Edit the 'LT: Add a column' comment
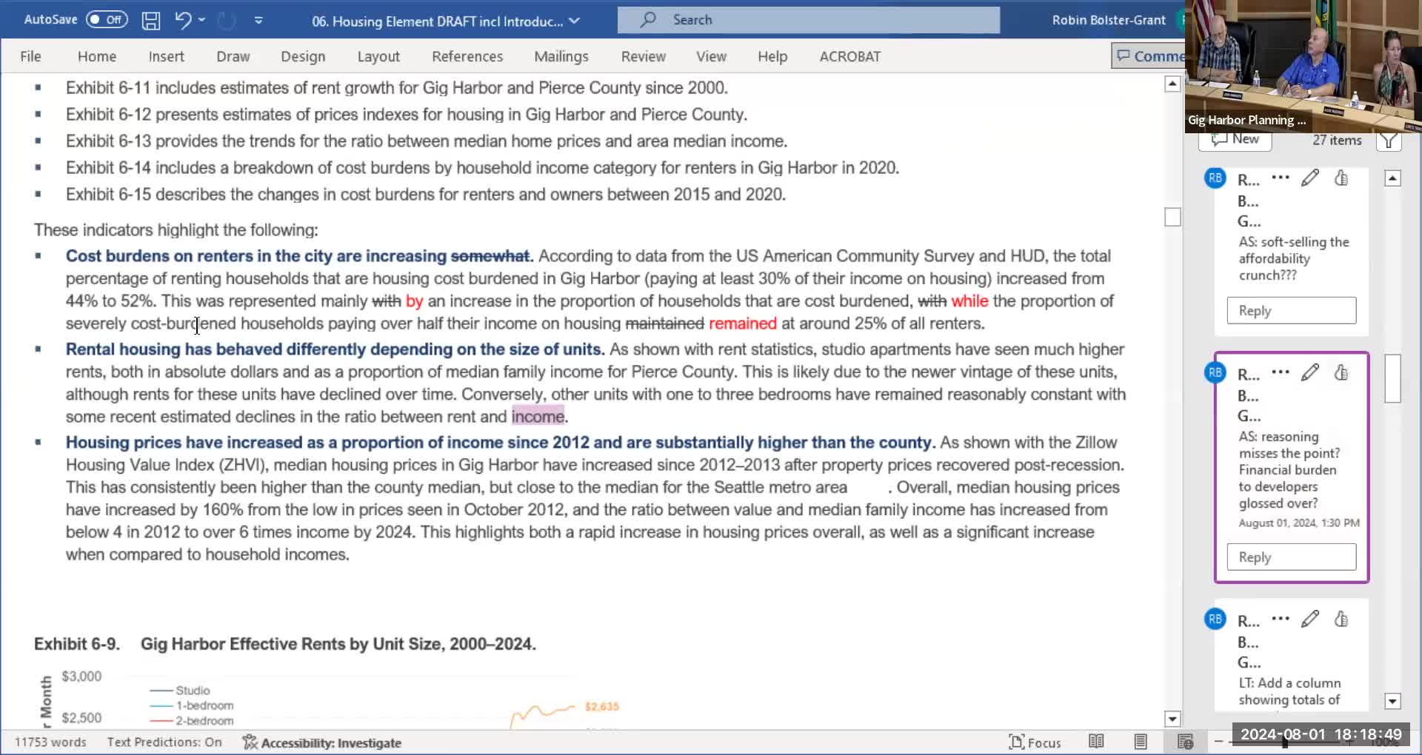This screenshot has height=755, width=1422. point(1310,619)
